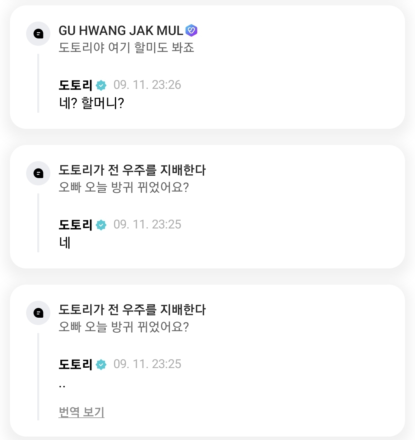Screen dimensions: 415x440
Task: Tap the GU HWANG JAK MUL profile avatar
Action: [x=38, y=34]
